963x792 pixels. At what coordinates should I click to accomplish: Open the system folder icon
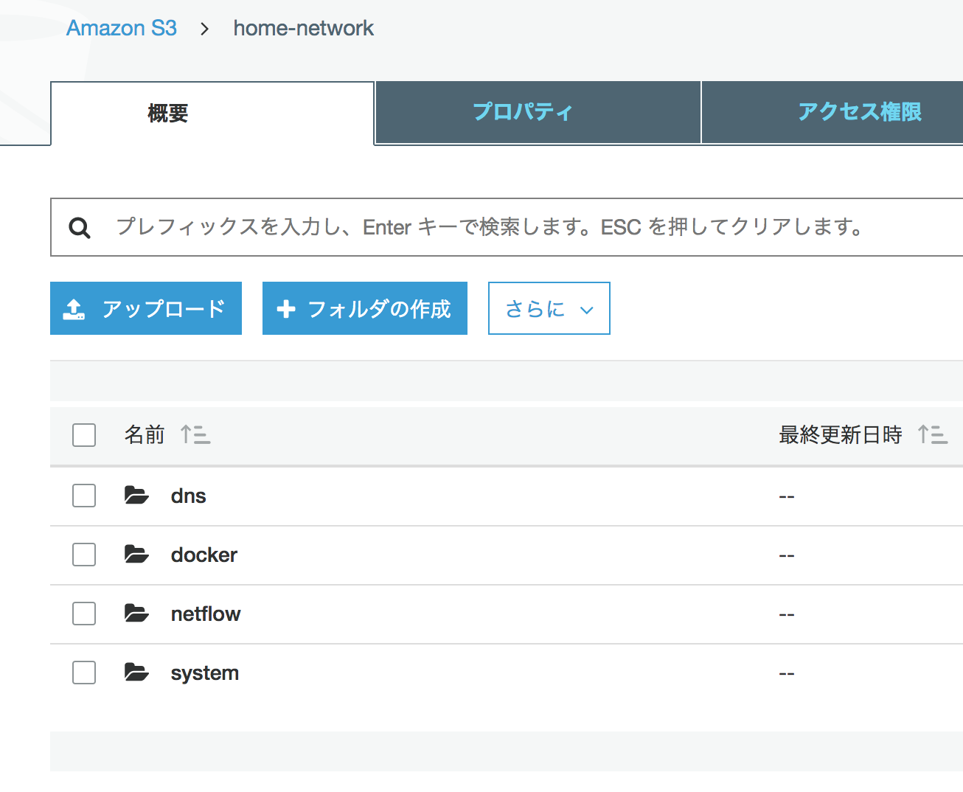[136, 672]
